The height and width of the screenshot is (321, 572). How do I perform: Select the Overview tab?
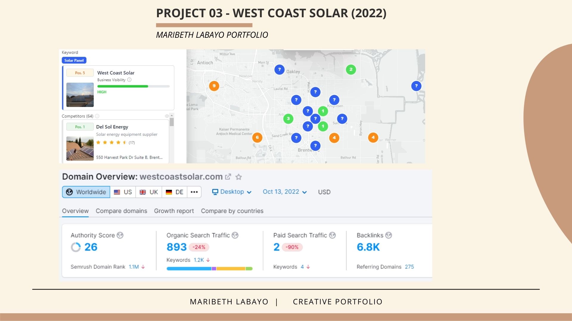pyautogui.click(x=75, y=211)
